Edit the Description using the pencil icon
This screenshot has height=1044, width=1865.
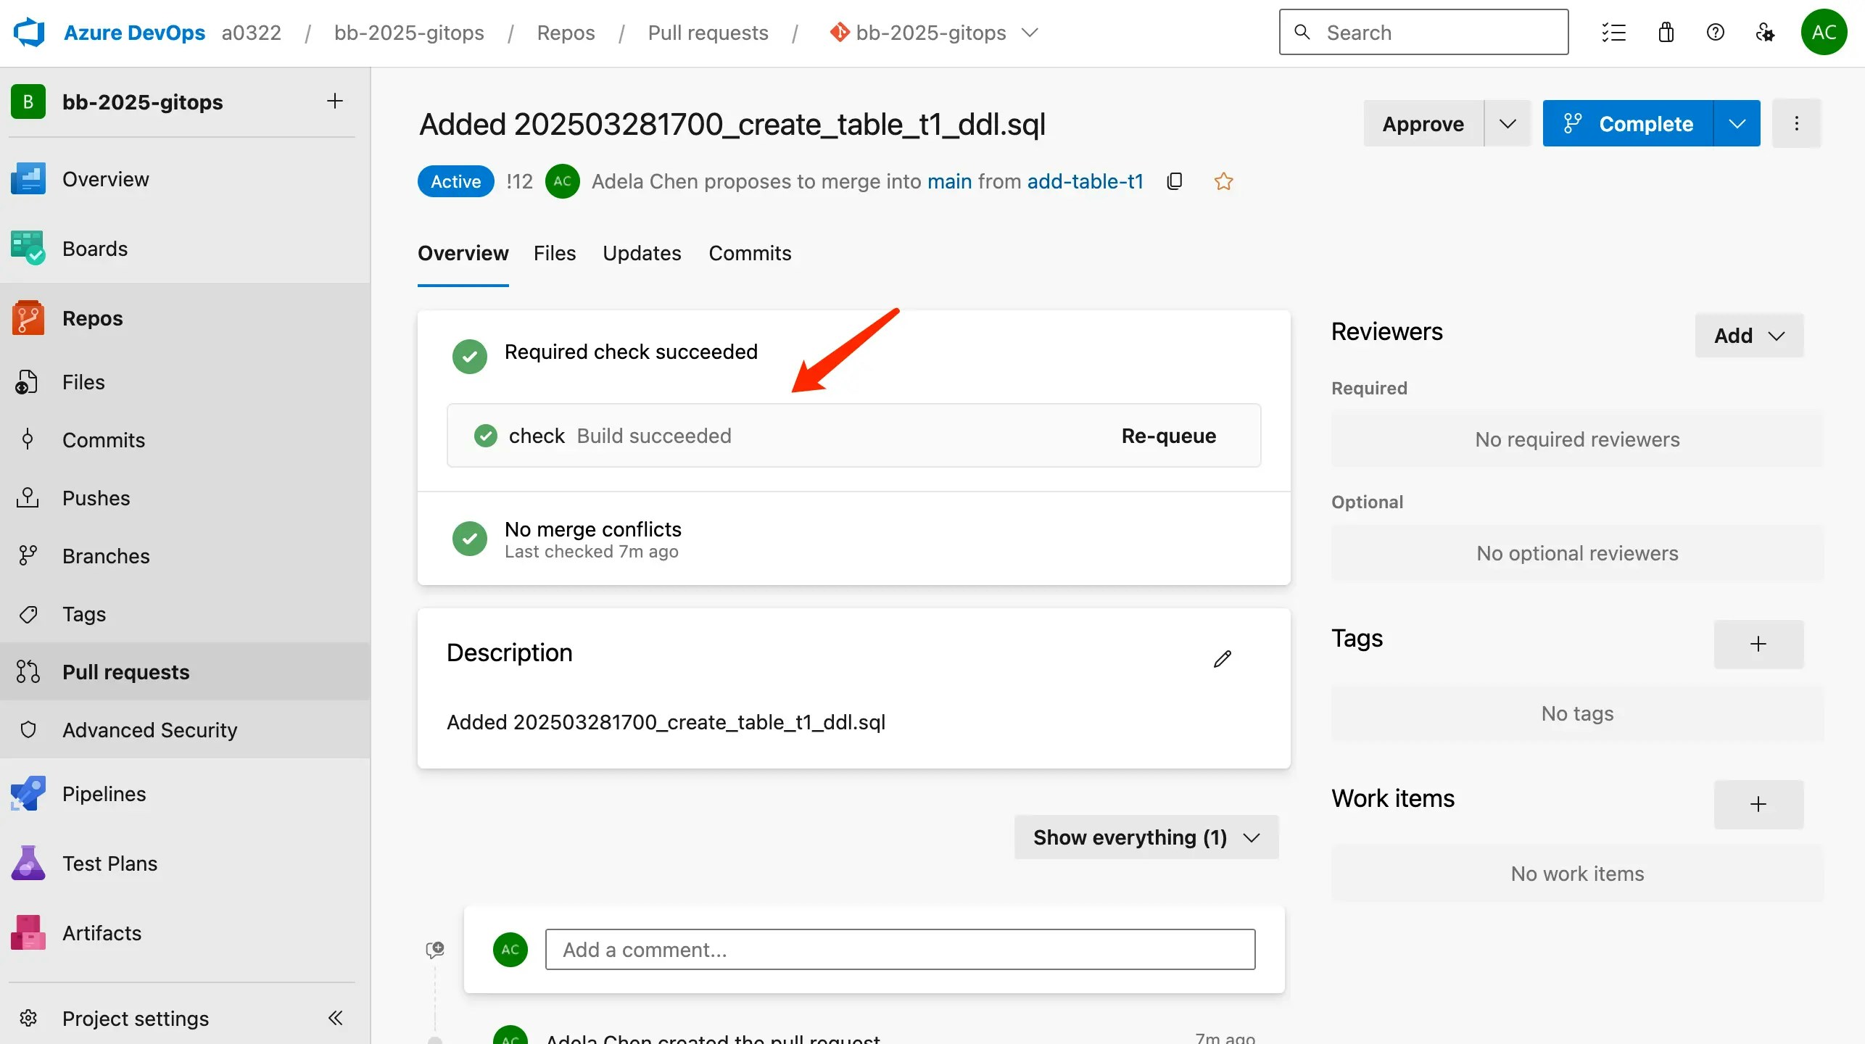pyautogui.click(x=1223, y=658)
